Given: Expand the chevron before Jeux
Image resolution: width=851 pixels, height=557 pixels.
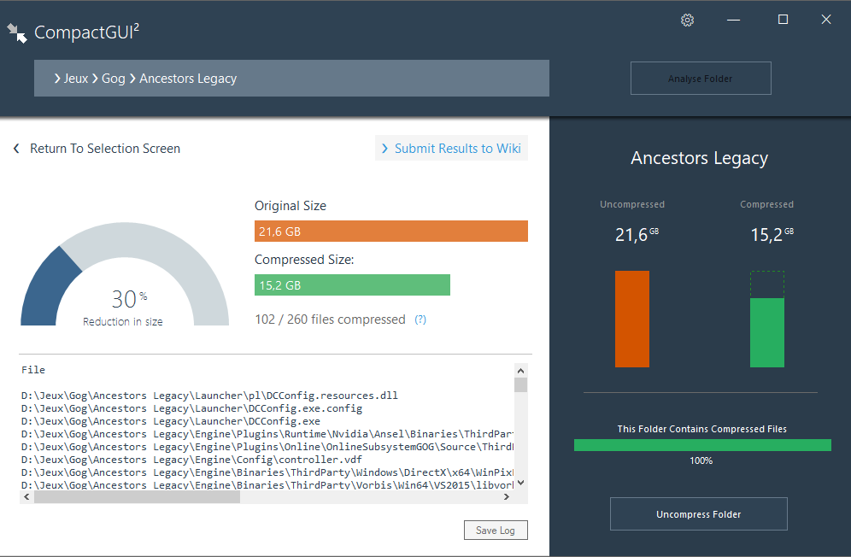Looking at the screenshot, I should [x=57, y=79].
